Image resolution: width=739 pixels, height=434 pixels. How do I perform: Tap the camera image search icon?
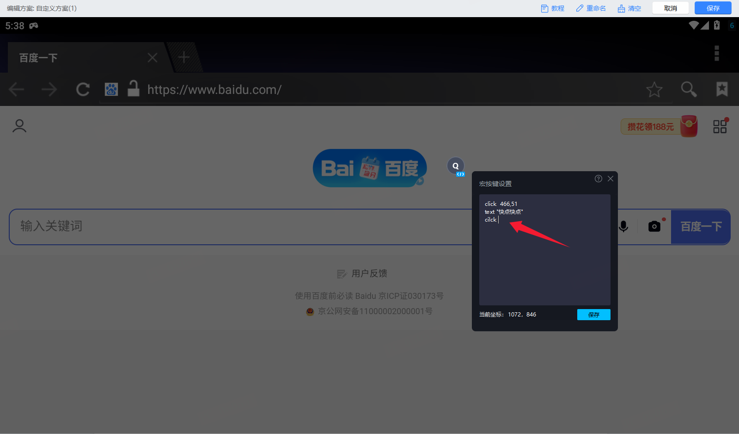(x=654, y=226)
